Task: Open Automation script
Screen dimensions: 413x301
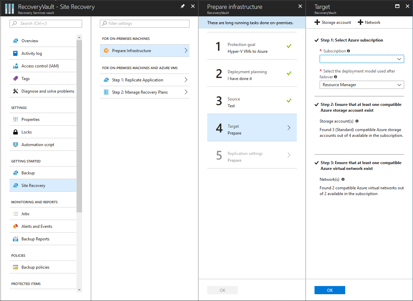Action: 43,145
